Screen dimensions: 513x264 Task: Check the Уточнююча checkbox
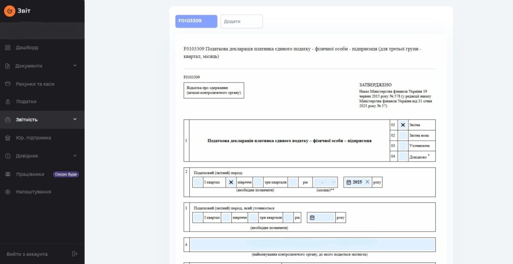(403, 145)
